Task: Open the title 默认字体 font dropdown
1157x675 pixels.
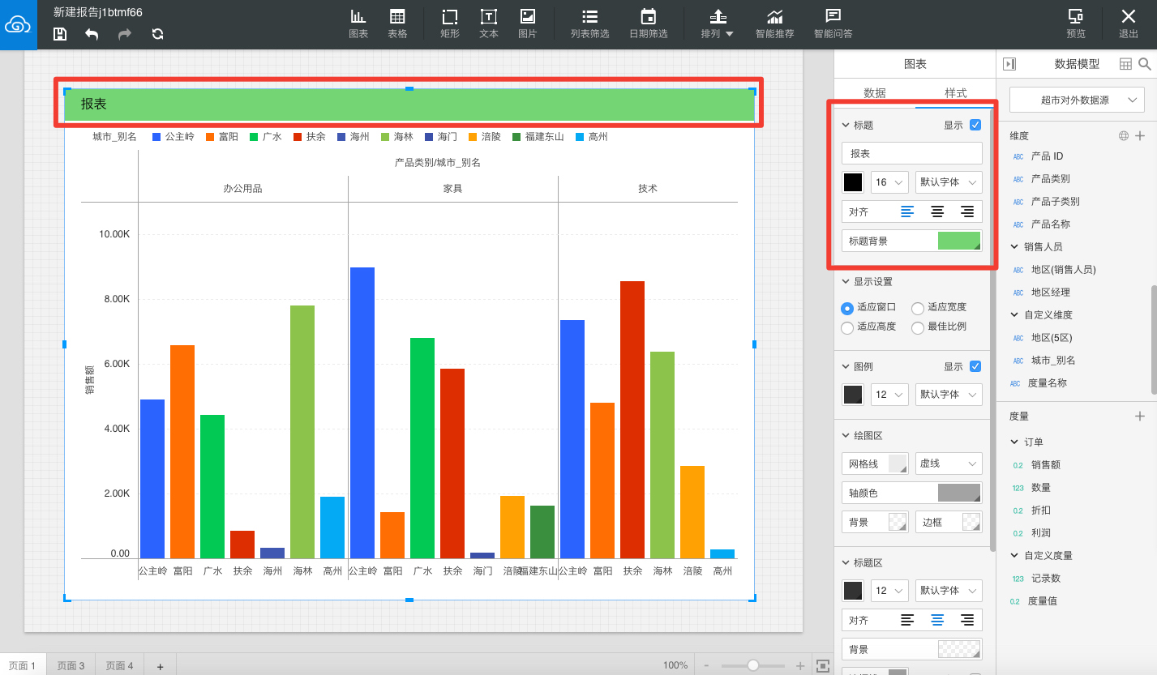Action: [x=948, y=182]
